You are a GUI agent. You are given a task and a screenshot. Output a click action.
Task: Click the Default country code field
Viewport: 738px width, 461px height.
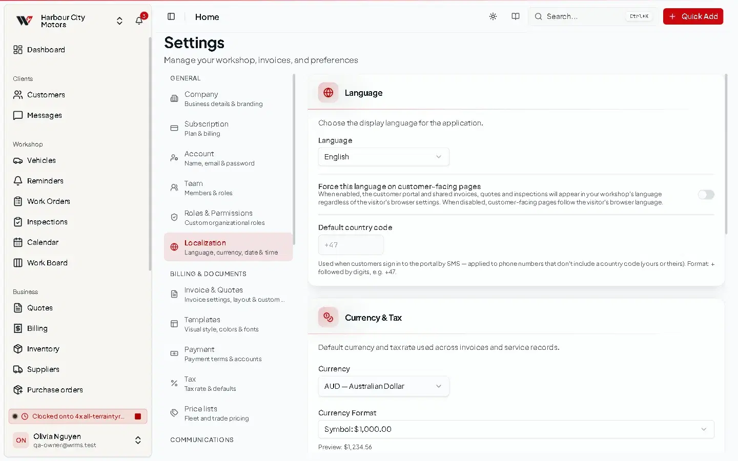[x=351, y=245]
